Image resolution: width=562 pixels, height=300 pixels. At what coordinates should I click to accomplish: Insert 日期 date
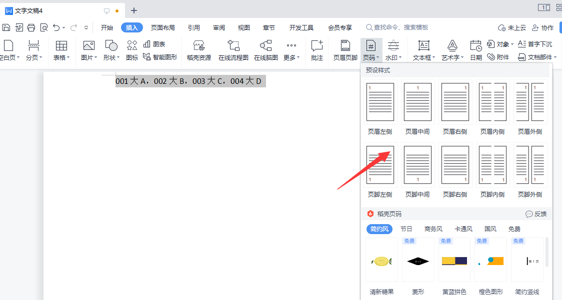476,50
